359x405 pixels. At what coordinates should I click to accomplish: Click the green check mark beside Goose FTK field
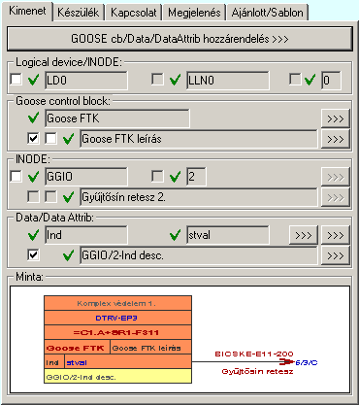[x=34, y=118]
